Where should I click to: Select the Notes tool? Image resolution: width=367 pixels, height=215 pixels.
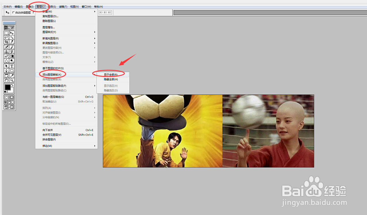(x=6, y=76)
